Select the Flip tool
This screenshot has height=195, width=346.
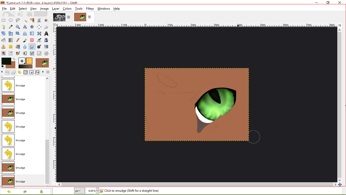click(x=32, y=34)
